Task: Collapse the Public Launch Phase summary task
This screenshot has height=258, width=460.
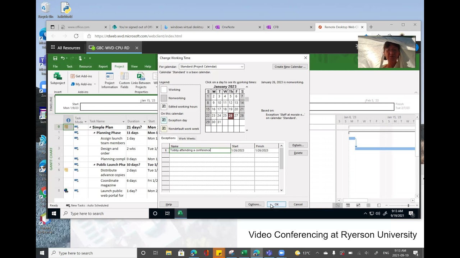Action: tap(95, 164)
